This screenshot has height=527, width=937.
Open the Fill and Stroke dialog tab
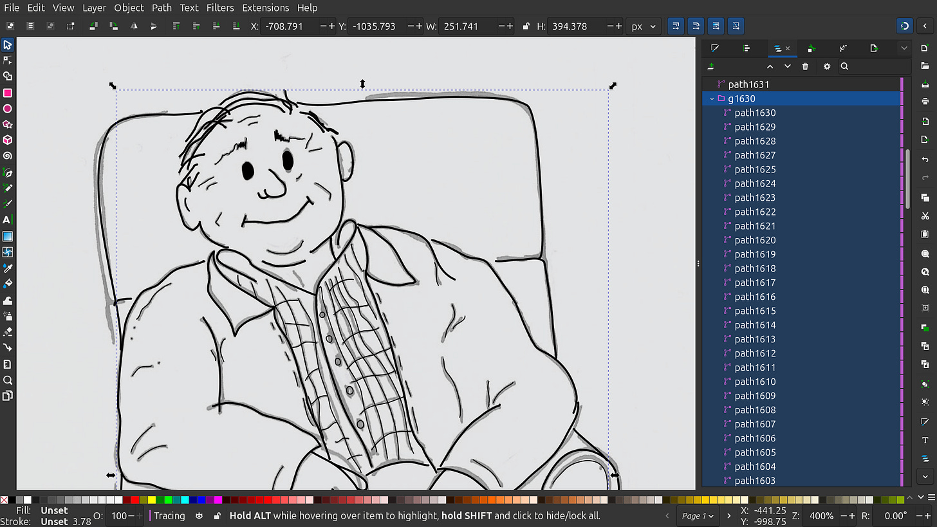[x=715, y=48]
